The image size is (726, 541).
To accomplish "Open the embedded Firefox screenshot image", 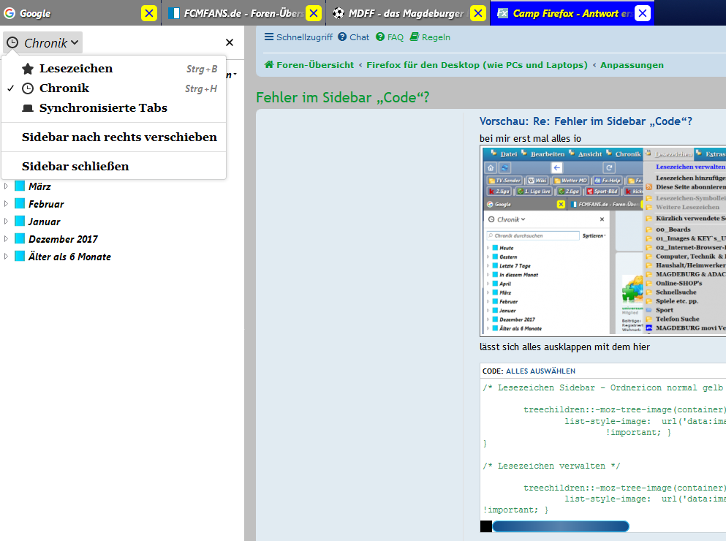I will coord(603,241).
